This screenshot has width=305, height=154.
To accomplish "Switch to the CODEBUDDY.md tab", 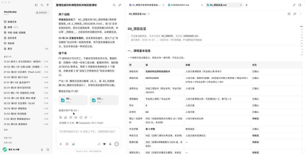I will pyautogui.click(x=180, y=5).
